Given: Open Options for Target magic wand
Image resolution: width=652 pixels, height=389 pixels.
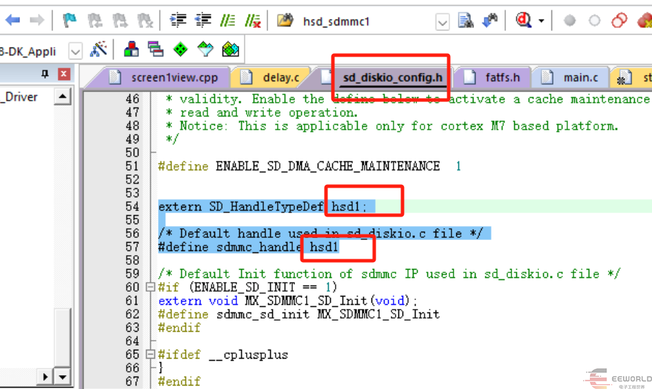Looking at the screenshot, I should [x=99, y=50].
